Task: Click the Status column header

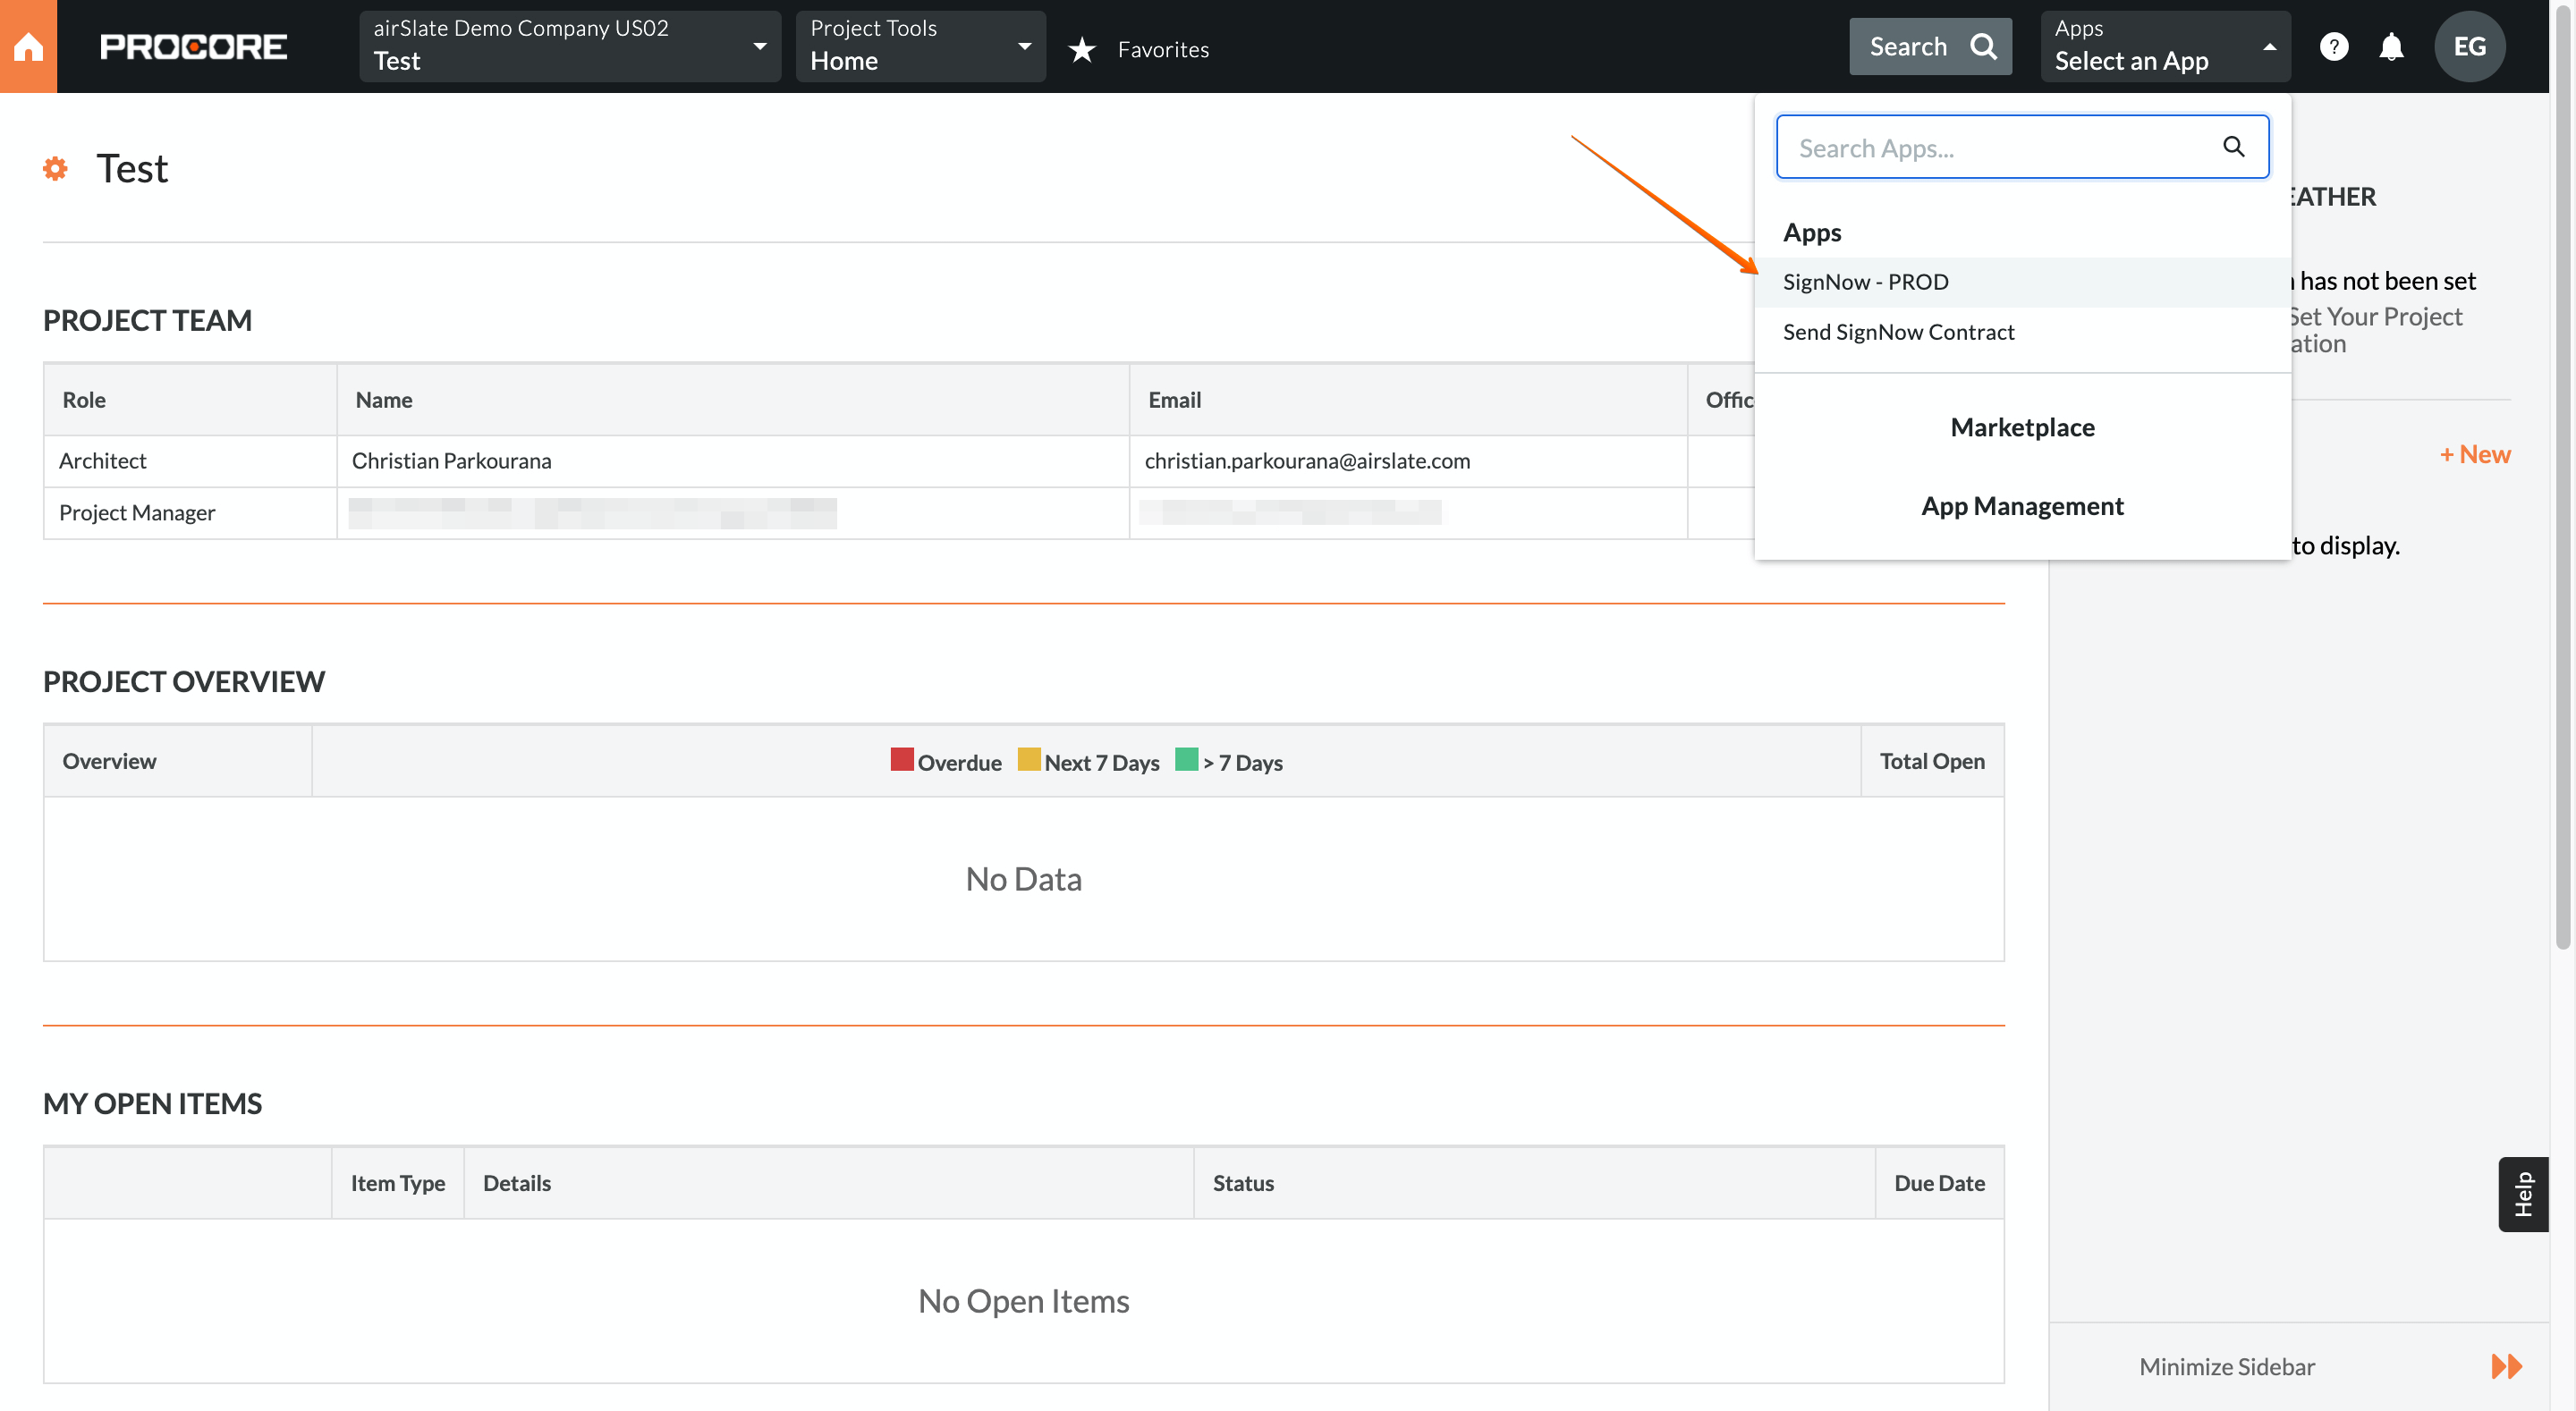Action: pos(1534,1183)
